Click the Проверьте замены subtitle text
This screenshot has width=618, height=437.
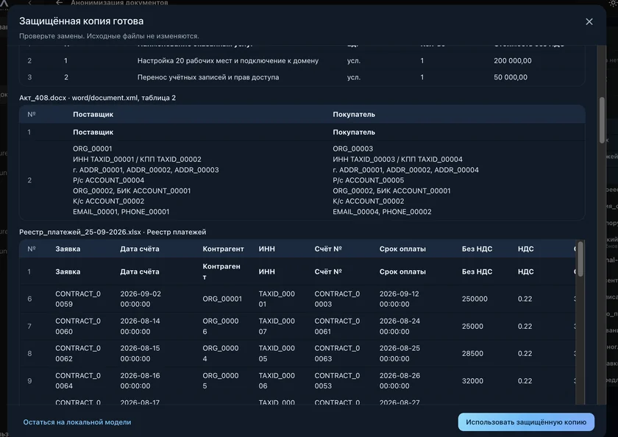(109, 36)
